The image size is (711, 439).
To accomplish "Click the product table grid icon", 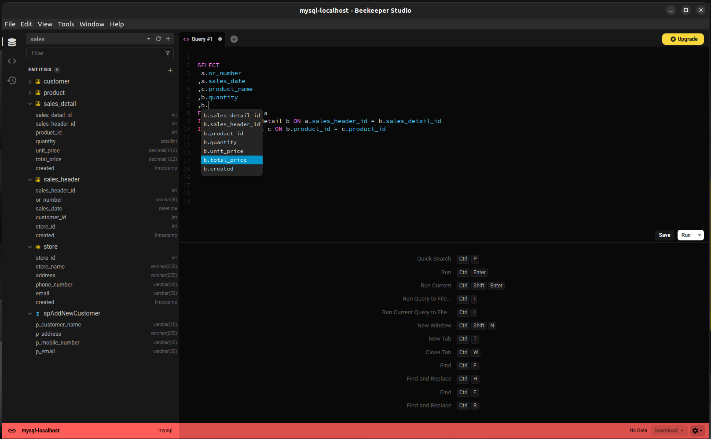I will click(x=38, y=93).
